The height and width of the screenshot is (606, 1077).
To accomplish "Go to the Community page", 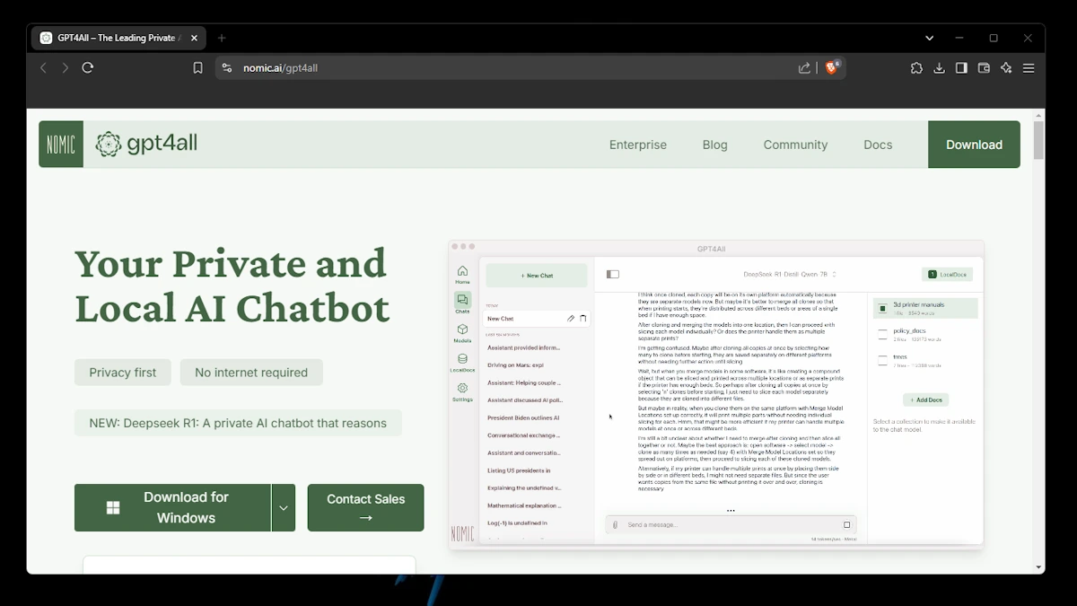I will coord(795,145).
